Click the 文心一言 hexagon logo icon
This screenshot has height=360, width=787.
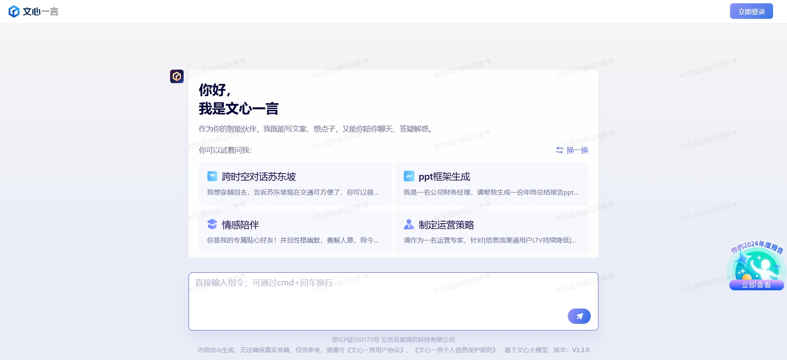14,11
